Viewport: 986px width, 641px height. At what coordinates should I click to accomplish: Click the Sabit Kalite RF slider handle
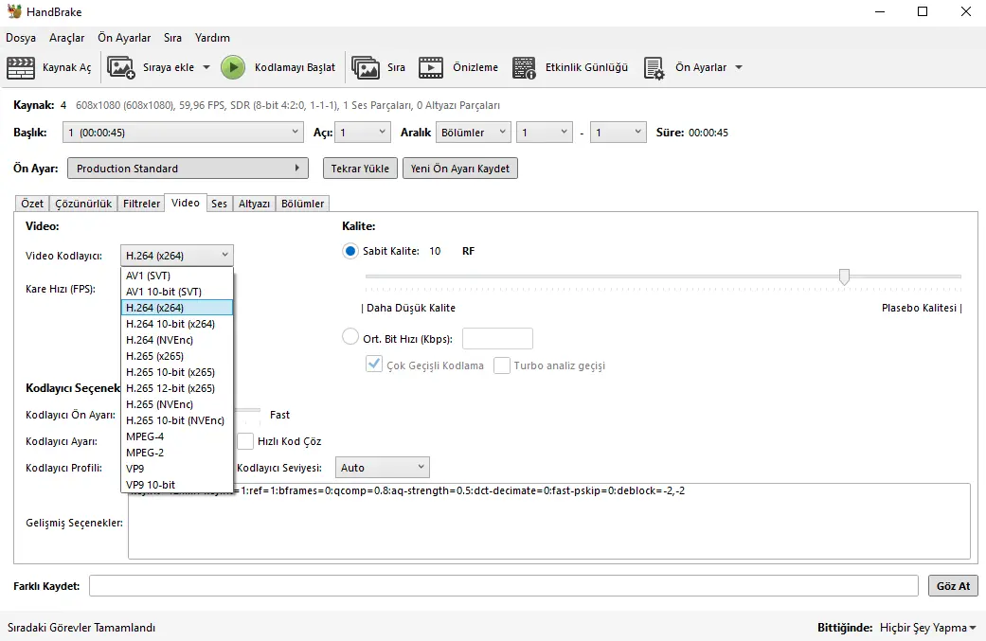(x=845, y=276)
